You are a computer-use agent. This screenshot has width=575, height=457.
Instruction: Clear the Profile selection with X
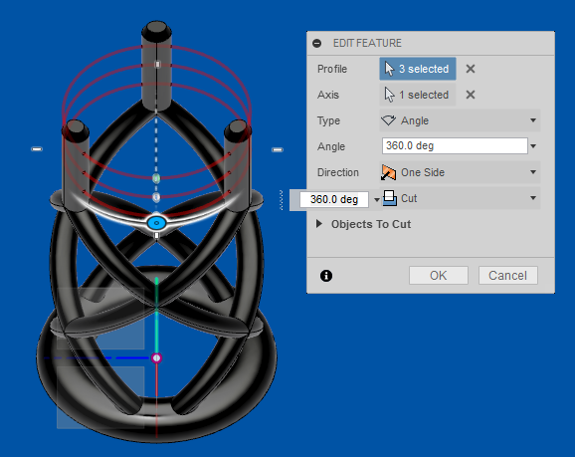pos(471,69)
